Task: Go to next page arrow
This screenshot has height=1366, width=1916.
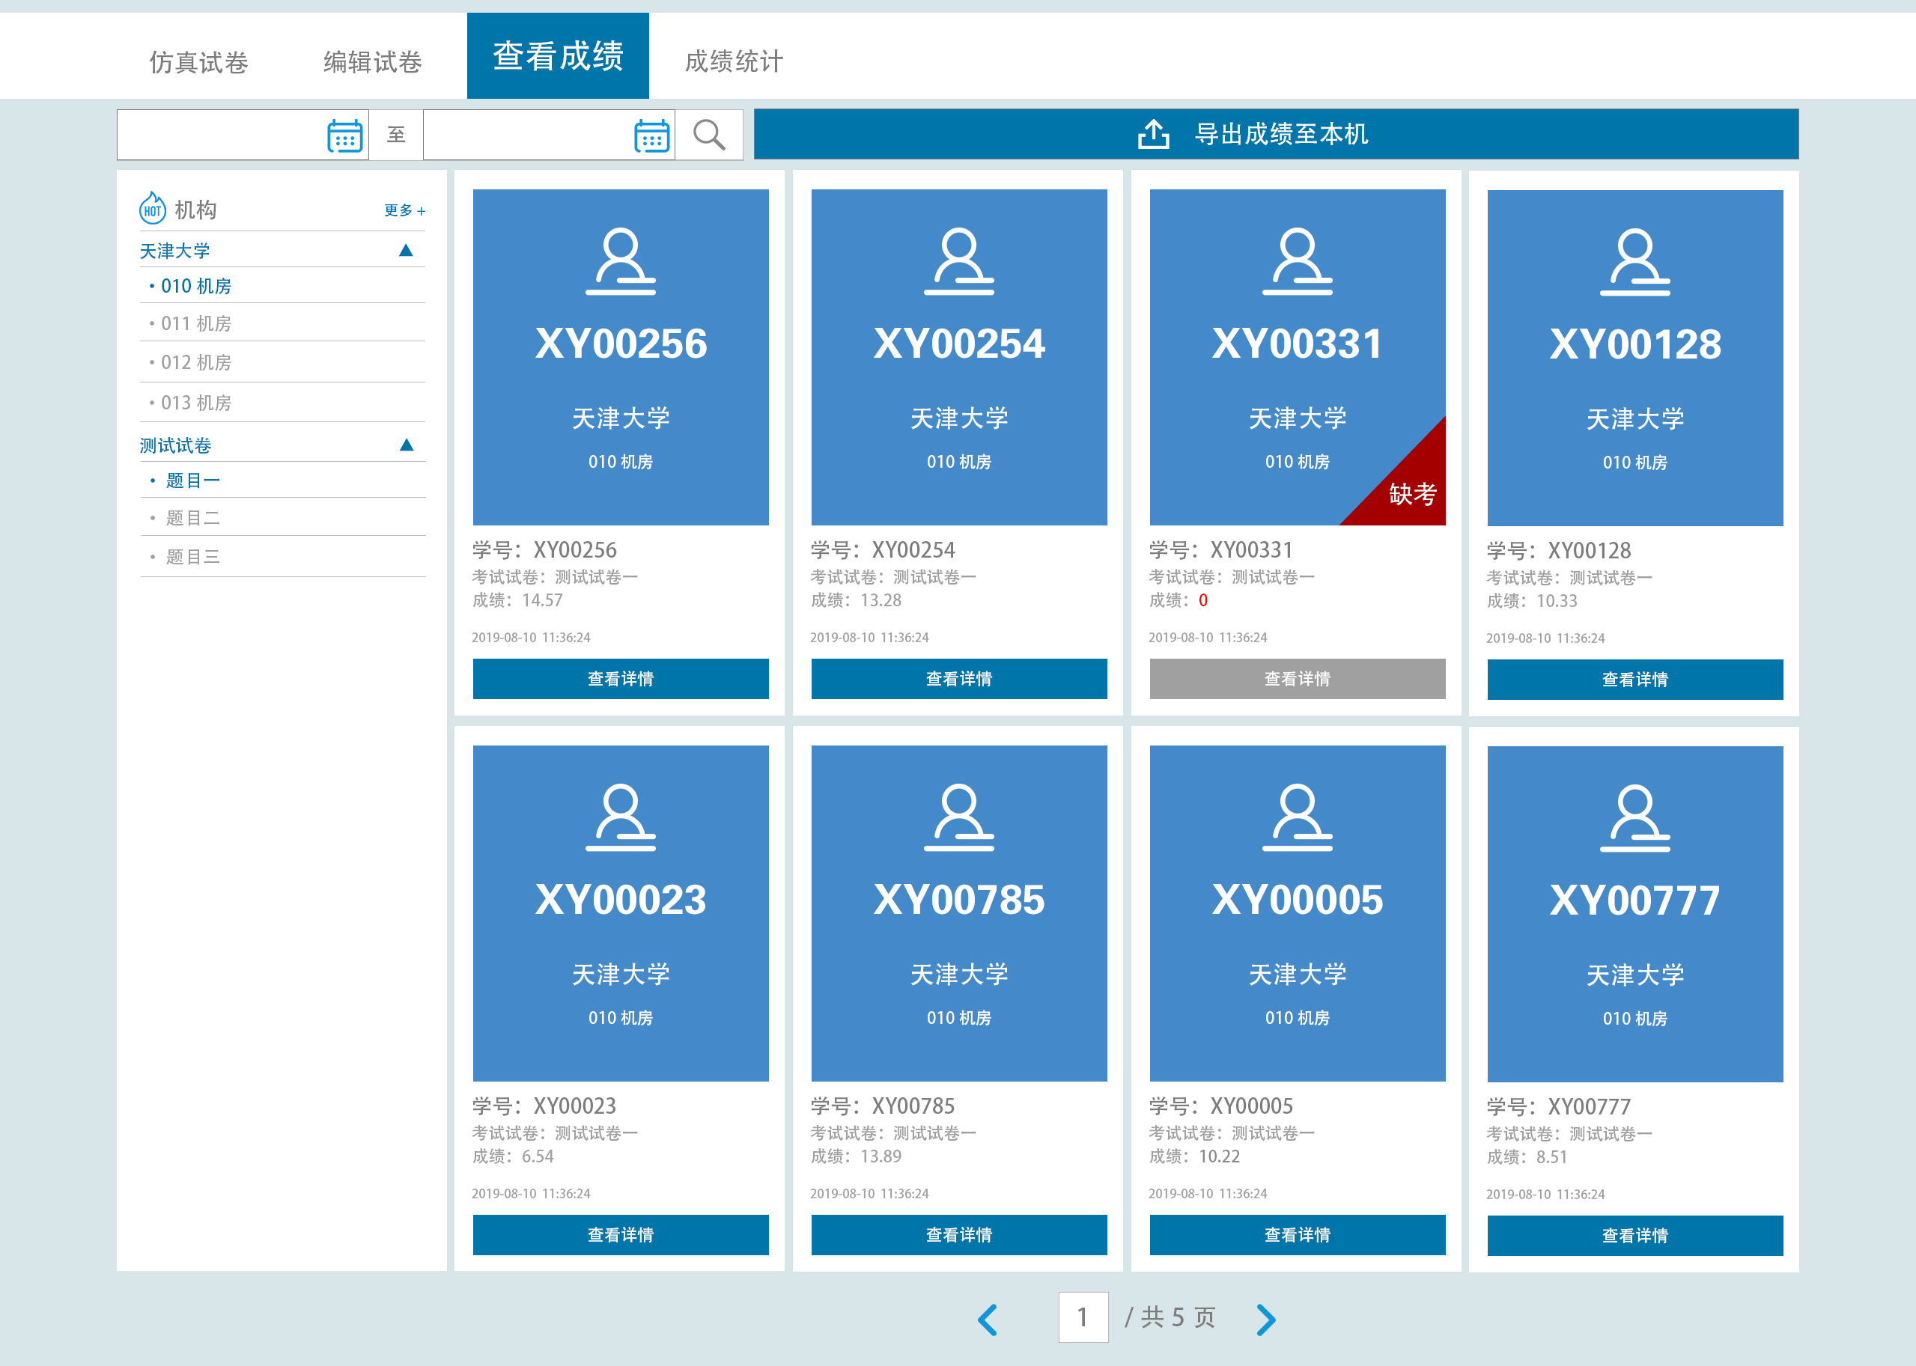Action: tap(1265, 1319)
